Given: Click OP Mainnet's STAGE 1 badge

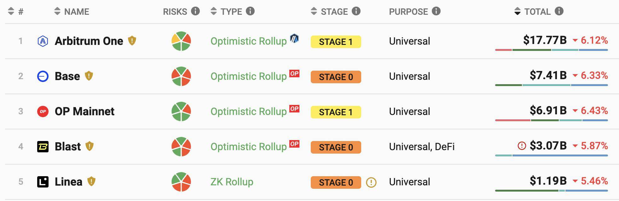Looking at the screenshot, I should point(336,112).
